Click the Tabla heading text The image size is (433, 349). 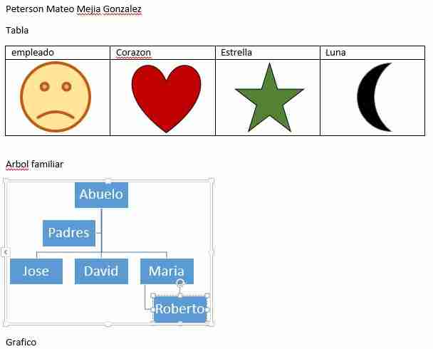pos(17,30)
